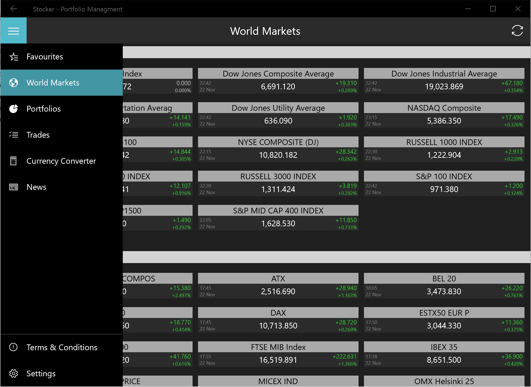Click the Favourites star icon
This screenshot has width=531, height=387.
point(14,57)
